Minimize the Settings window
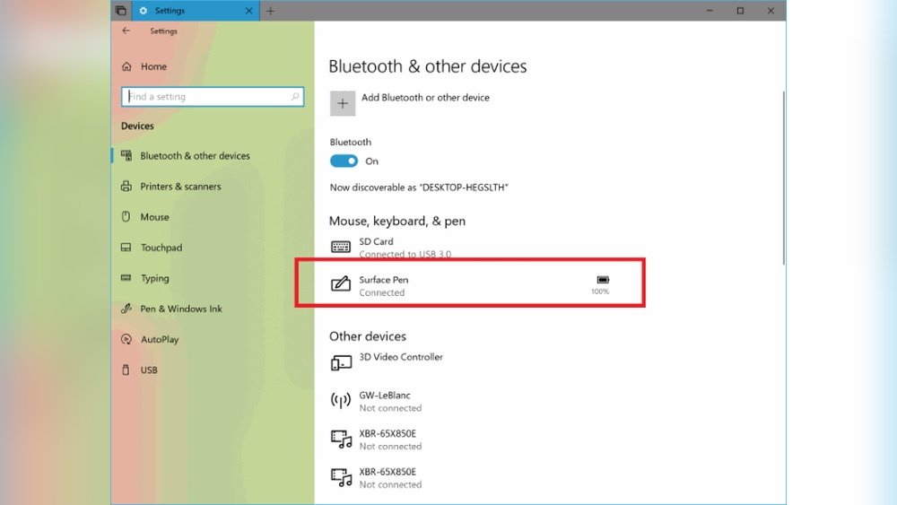897x505 pixels. tap(710, 10)
